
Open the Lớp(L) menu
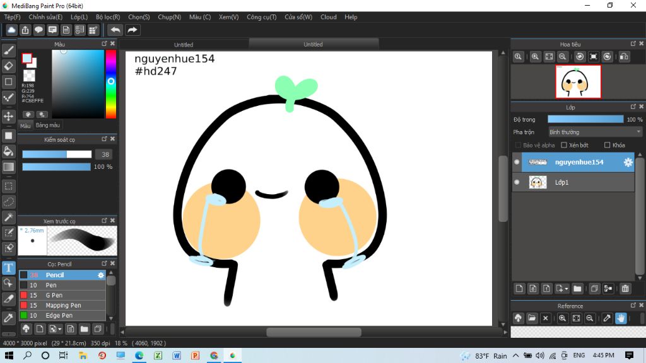pos(79,17)
